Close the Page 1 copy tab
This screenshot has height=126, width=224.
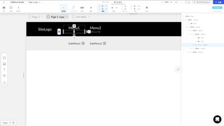[x=67, y=17]
